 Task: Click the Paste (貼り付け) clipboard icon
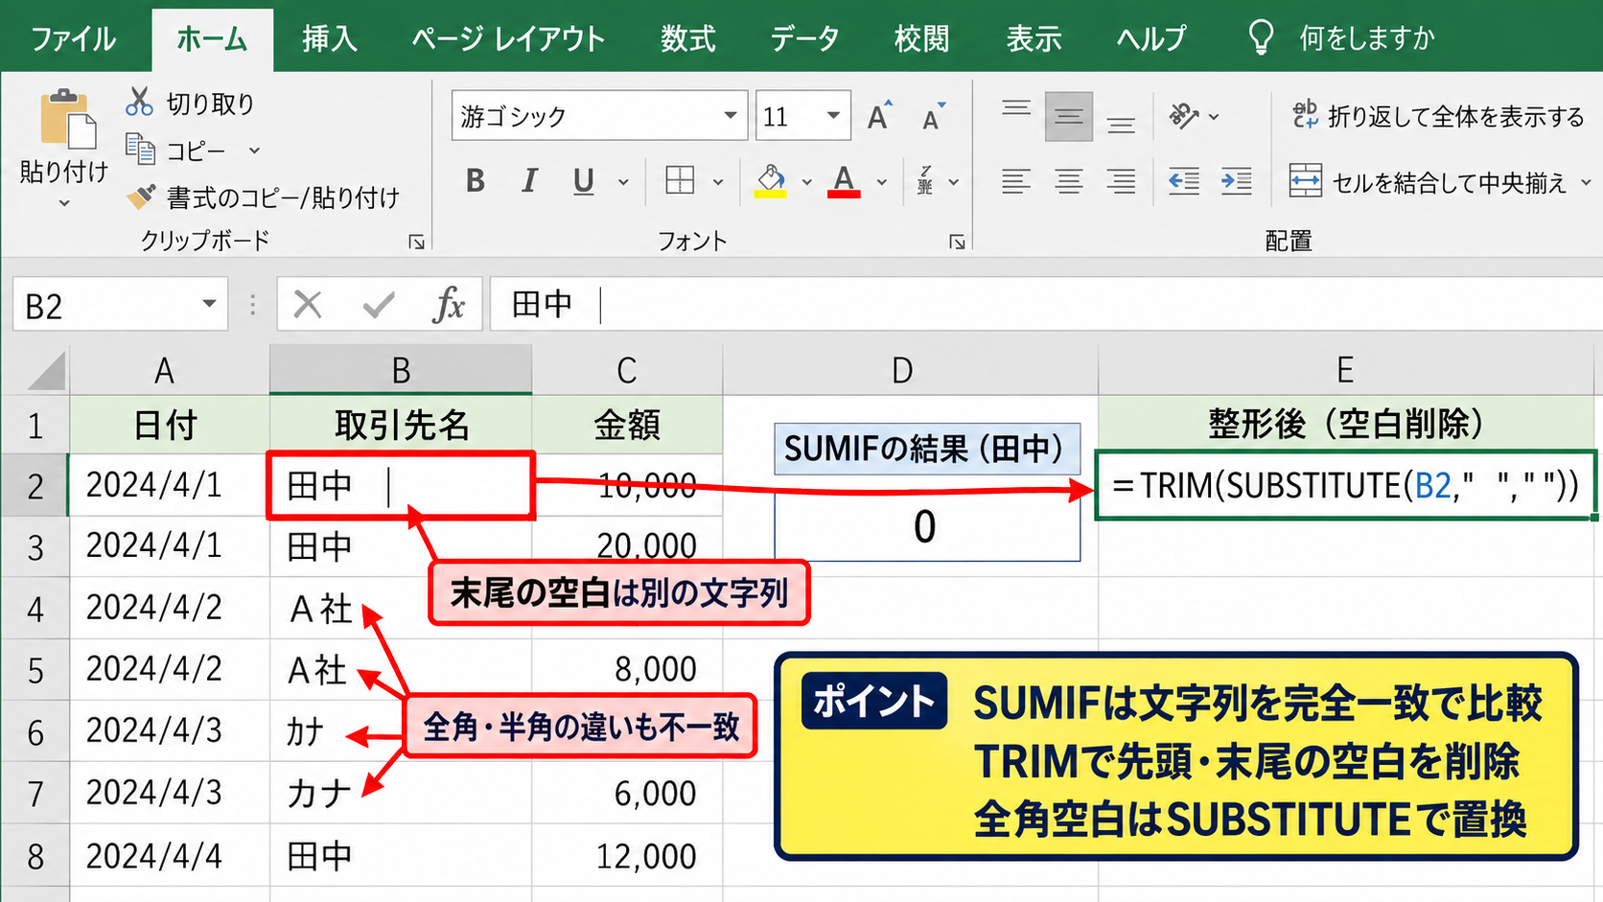coord(66,119)
